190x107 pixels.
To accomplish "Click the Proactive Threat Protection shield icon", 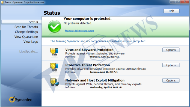I will [54, 67].
